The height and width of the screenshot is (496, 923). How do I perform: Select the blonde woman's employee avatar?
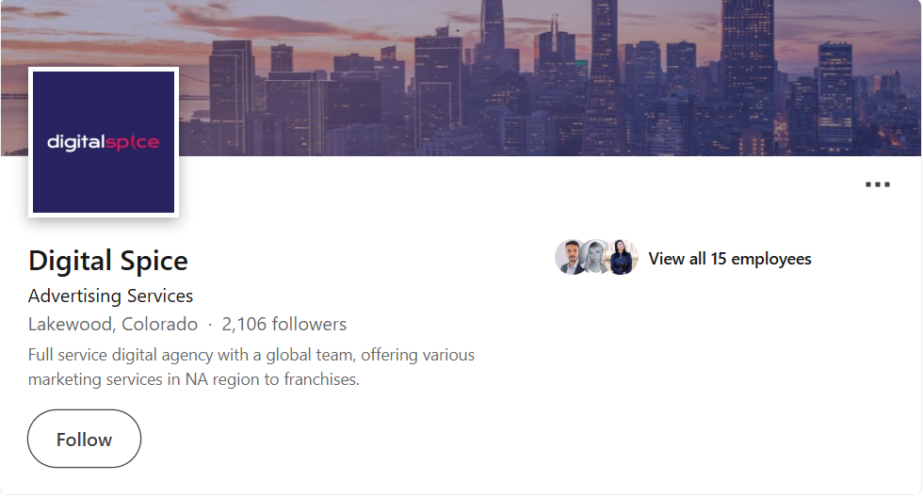[596, 258]
